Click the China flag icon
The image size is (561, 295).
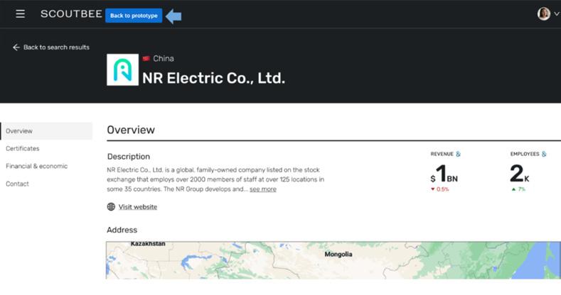coord(146,59)
